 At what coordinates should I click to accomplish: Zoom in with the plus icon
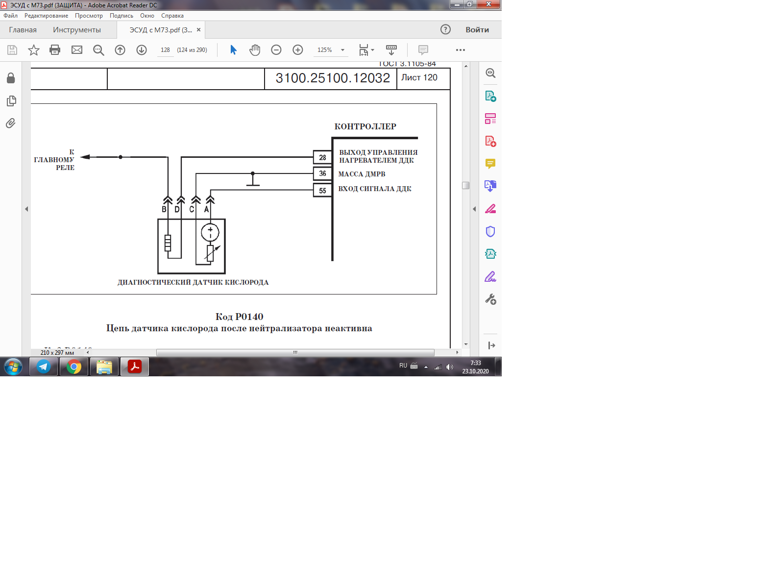coord(298,50)
